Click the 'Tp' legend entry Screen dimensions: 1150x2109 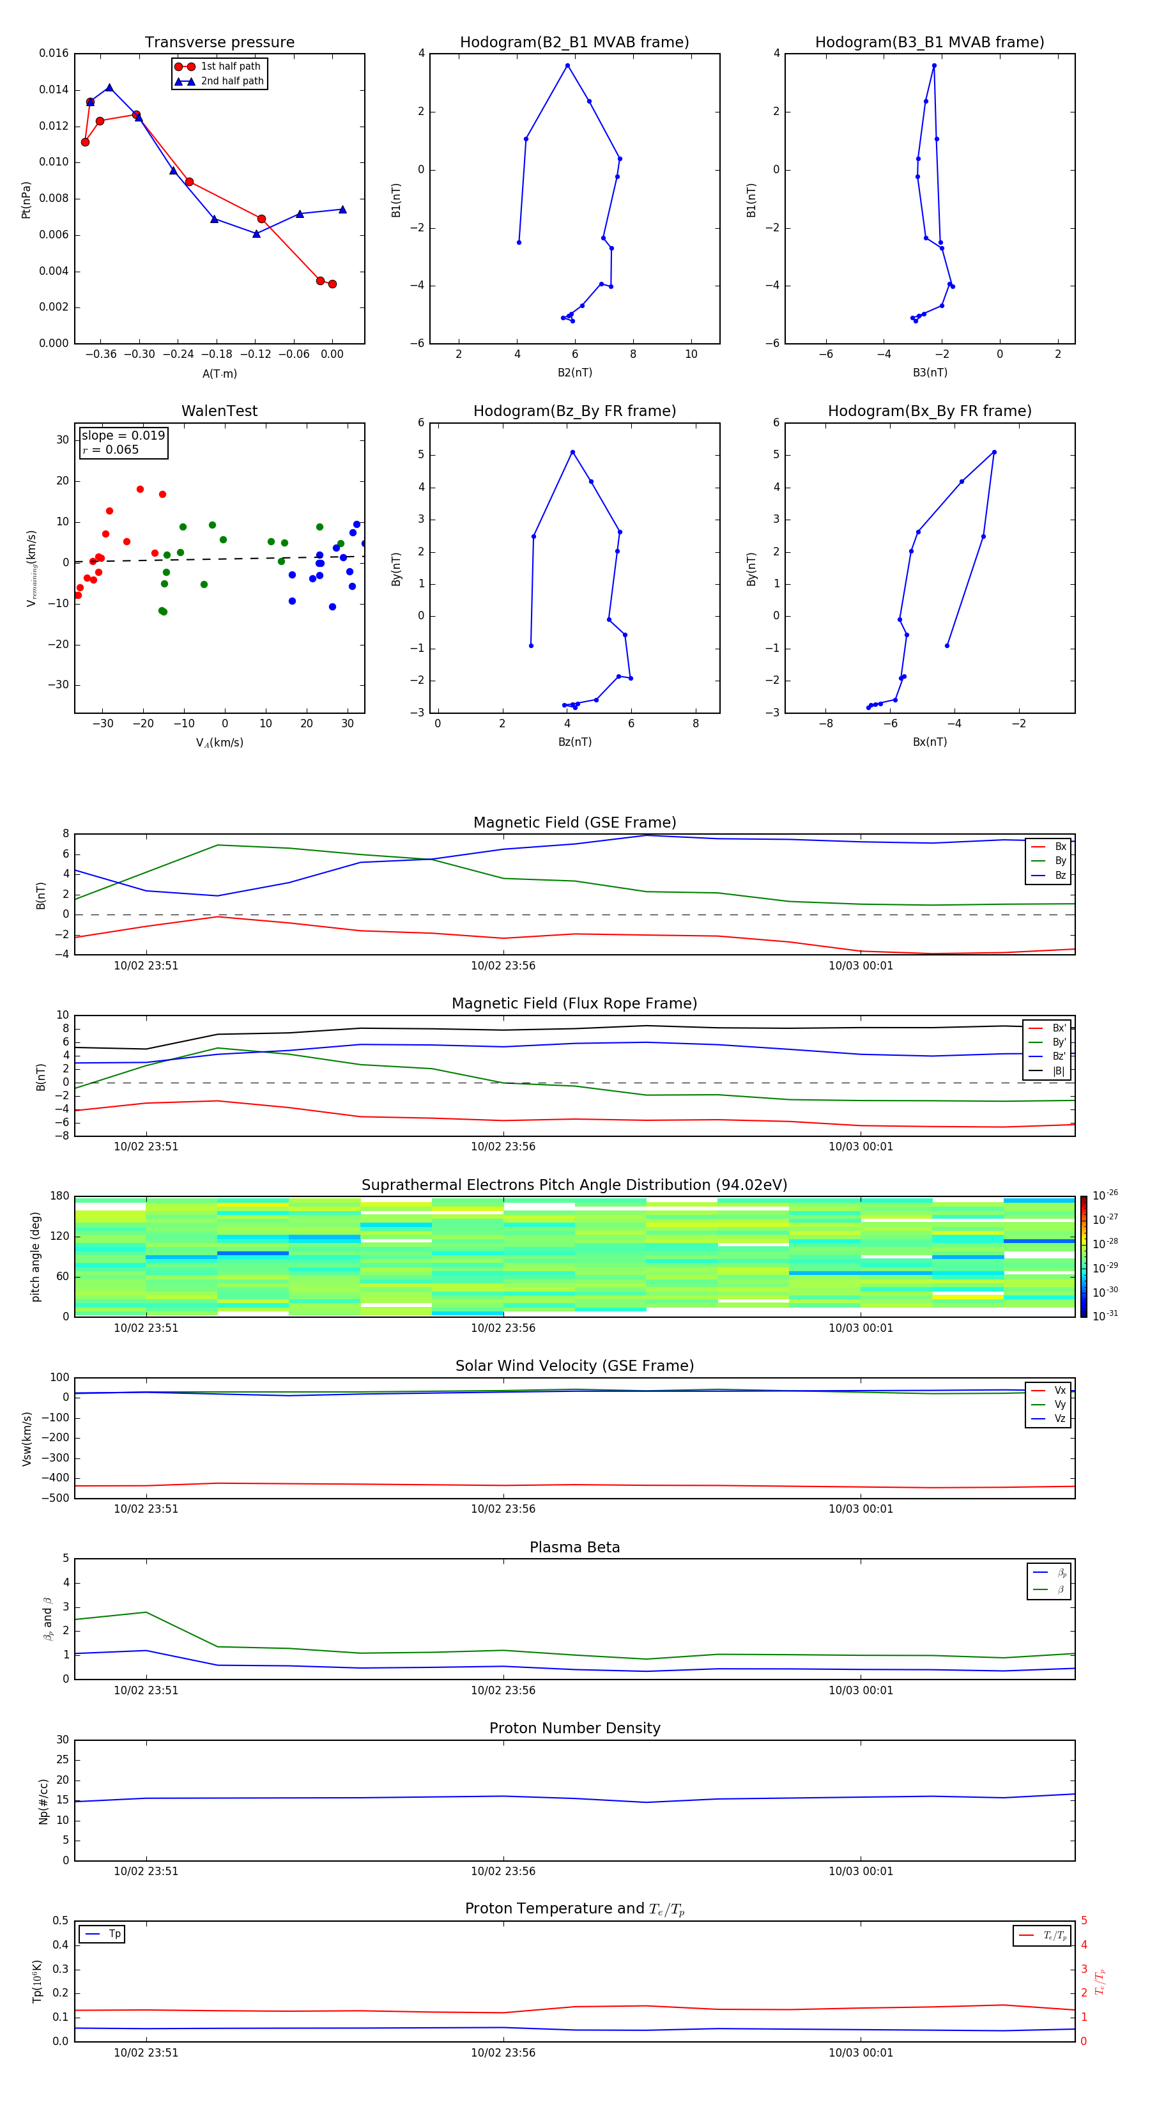click(102, 1934)
